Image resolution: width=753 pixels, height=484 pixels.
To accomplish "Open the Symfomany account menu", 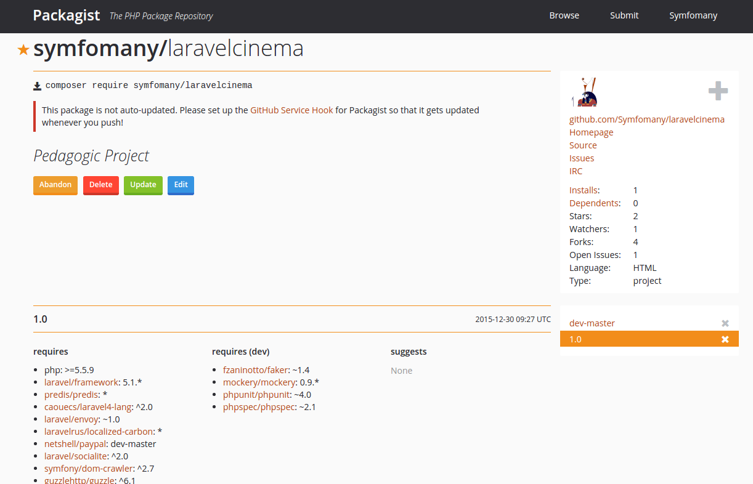I will [x=693, y=15].
